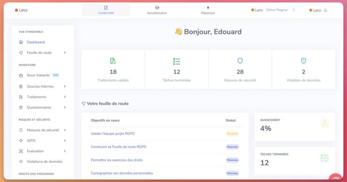347x182 pixels.
Task: Expand the Questionnaires chevron
Action: (65, 108)
